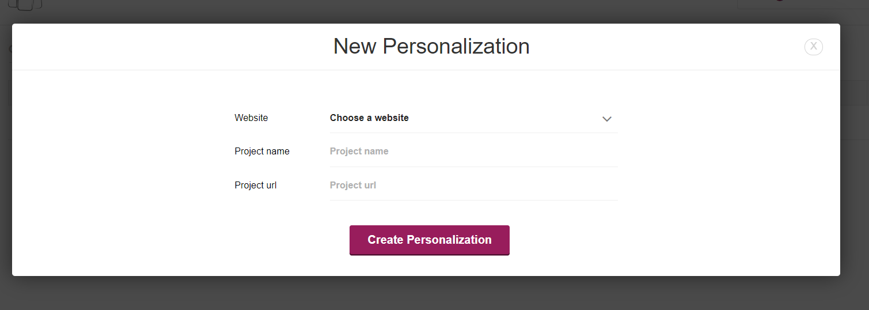Screen dimensions: 869x310
Task: Click the underline beneath Choose a website
Action: (x=473, y=133)
